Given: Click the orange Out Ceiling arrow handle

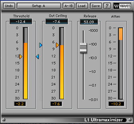Looking at the screenshot, I should (x=57, y=45).
